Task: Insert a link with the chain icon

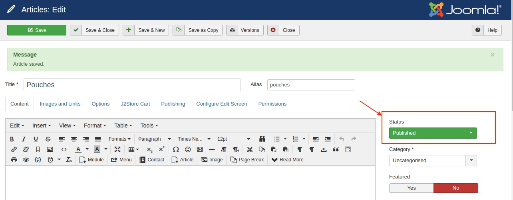Action: [14, 149]
